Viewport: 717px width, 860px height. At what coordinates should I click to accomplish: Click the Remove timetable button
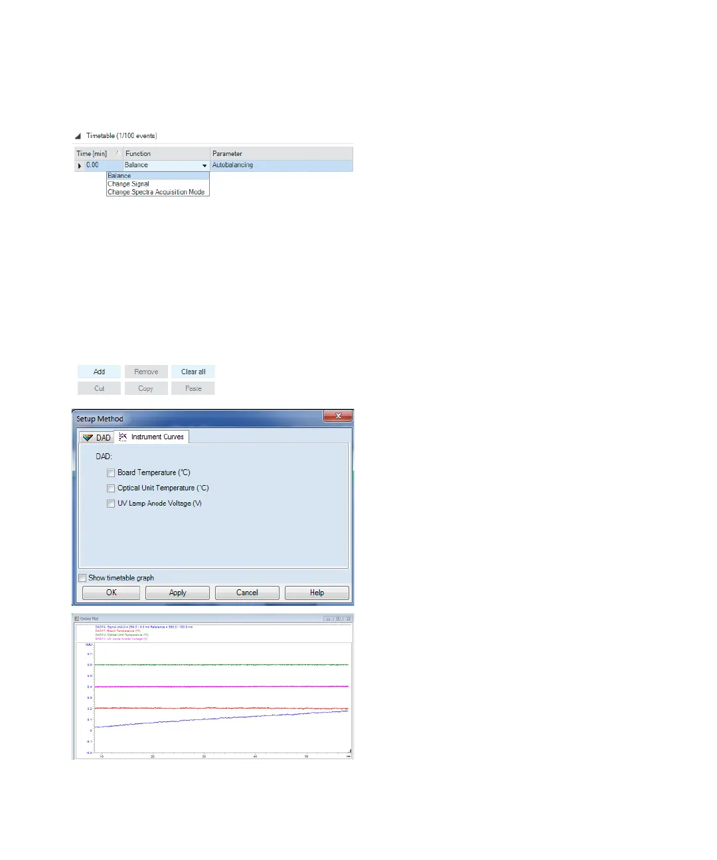146,372
